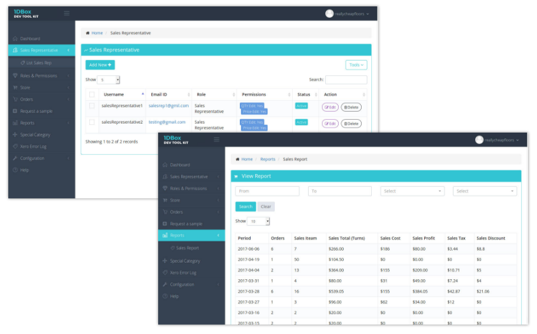Check the box for salesRepresentative1 row
Screen dimensions: 537x334
click(x=92, y=106)
